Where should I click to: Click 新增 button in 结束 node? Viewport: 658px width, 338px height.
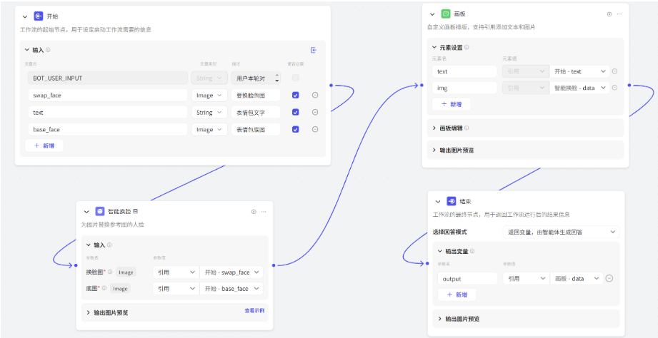pyautogui.click(x=457, y=295)
